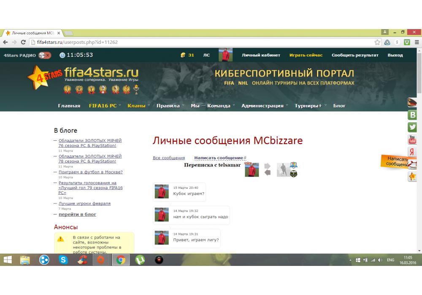Click the lifebuoy help side icon
422x295 pixels.
(413, 164)
